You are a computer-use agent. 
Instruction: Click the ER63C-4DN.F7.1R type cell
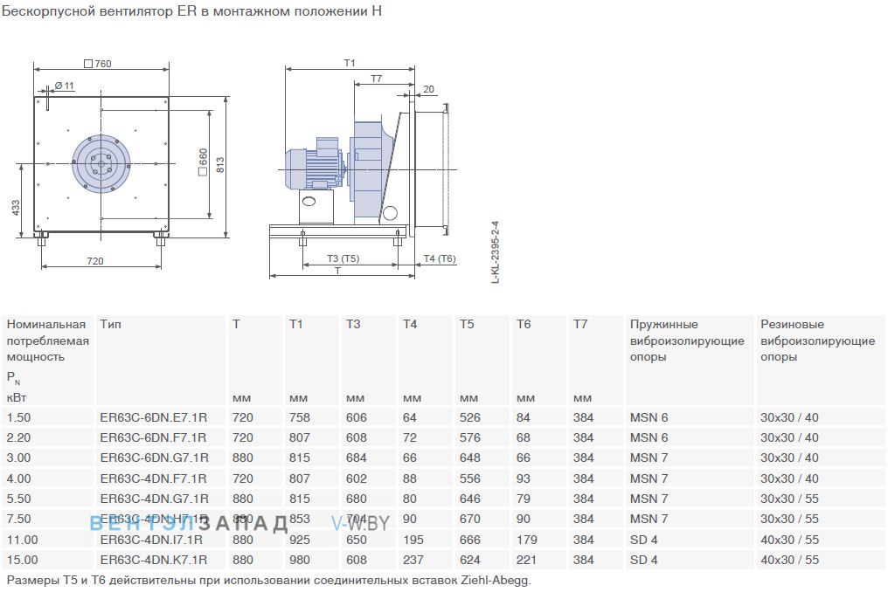[154, 478]
